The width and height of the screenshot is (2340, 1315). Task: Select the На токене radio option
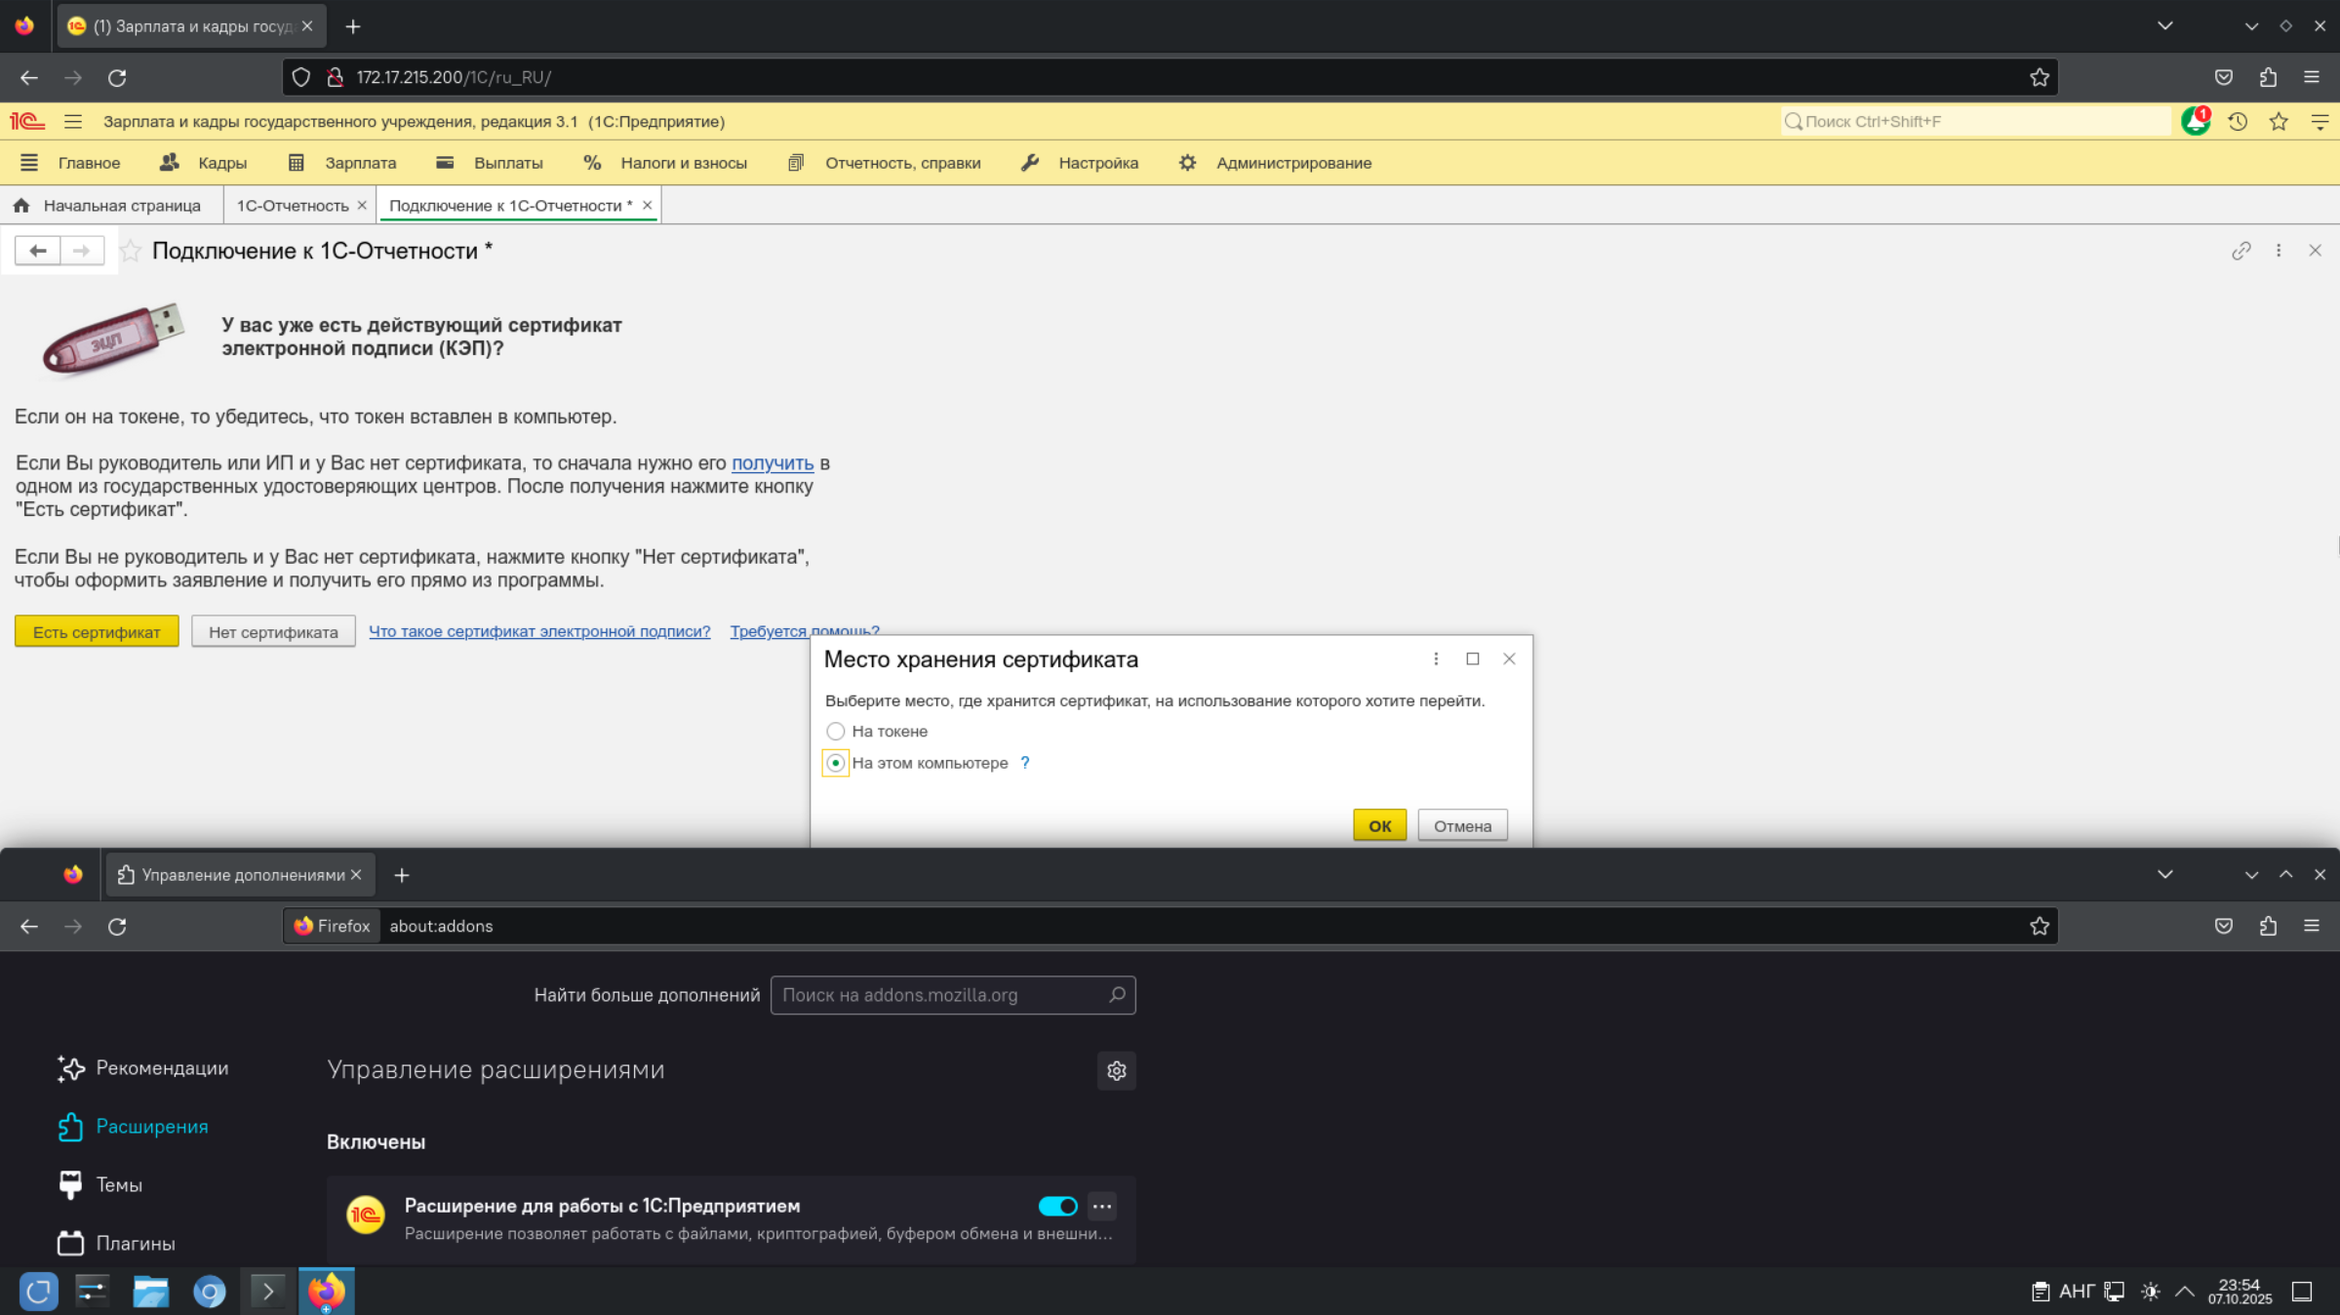836,731
